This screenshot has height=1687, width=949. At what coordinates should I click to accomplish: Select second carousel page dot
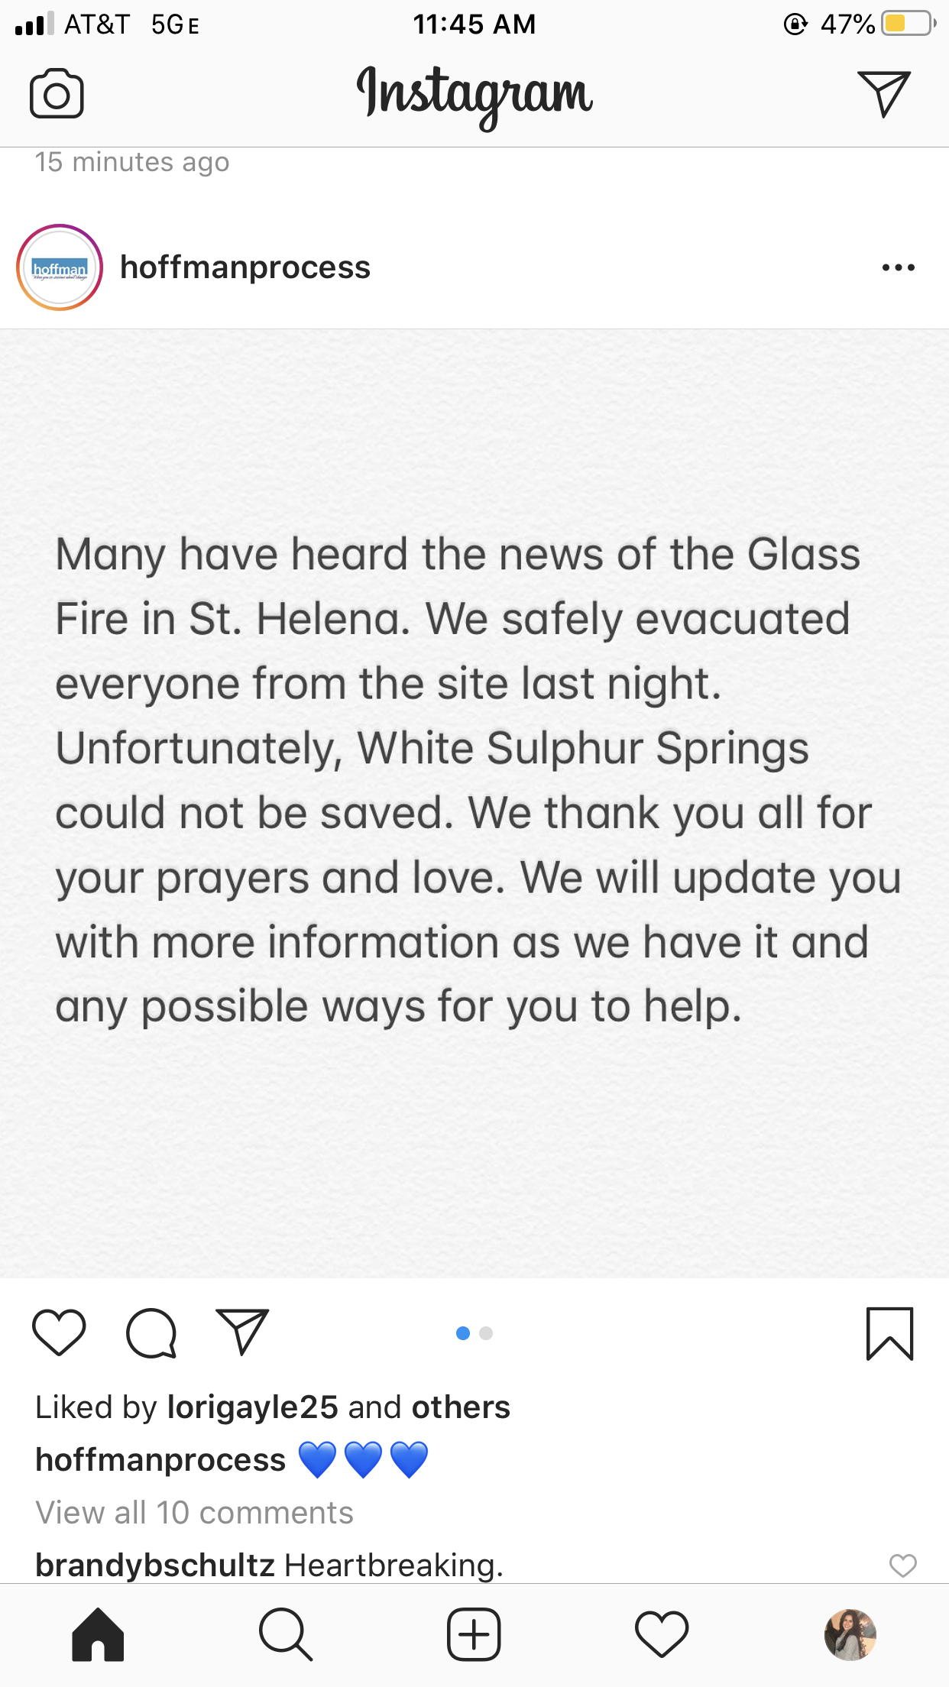tap(486, 1333)
